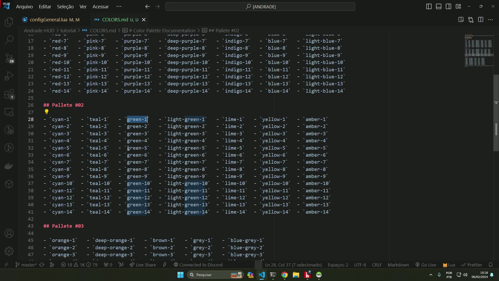Toggle the bottom panel layout button
499x281 pixels.
[x=439, y=7]
